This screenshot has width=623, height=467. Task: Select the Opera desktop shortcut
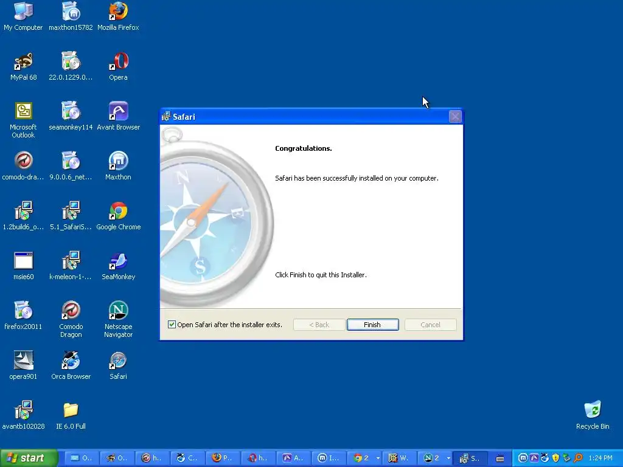point(118,66)
